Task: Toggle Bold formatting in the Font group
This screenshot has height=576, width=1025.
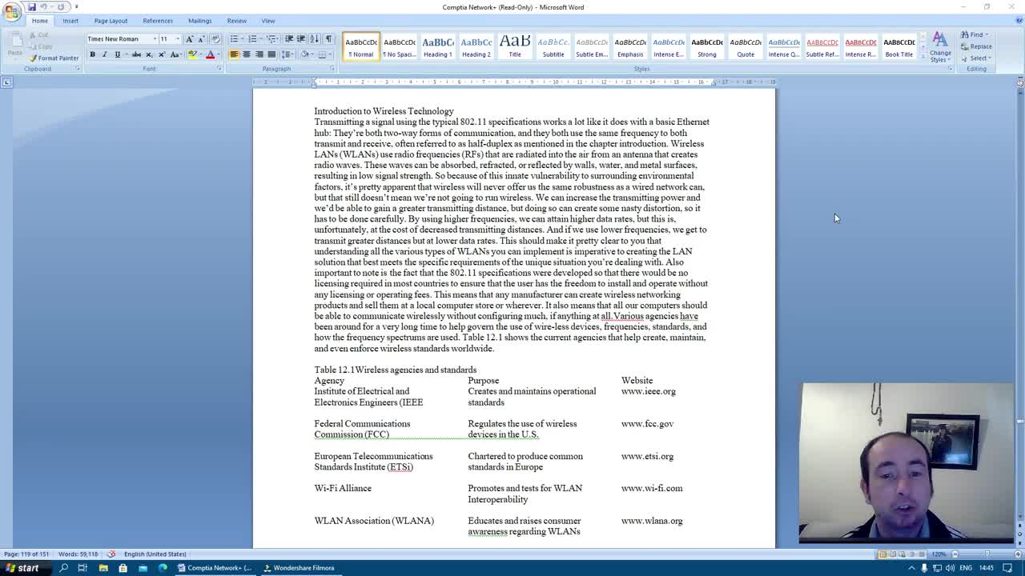Action: (x=92, y=54)
